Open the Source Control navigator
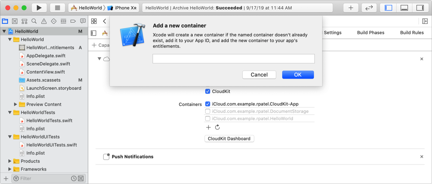 [15, 21]
